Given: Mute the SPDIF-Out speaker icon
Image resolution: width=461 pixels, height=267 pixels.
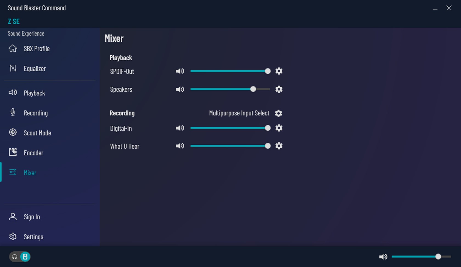Looking at the screenshot, I should tap(180, 71).
